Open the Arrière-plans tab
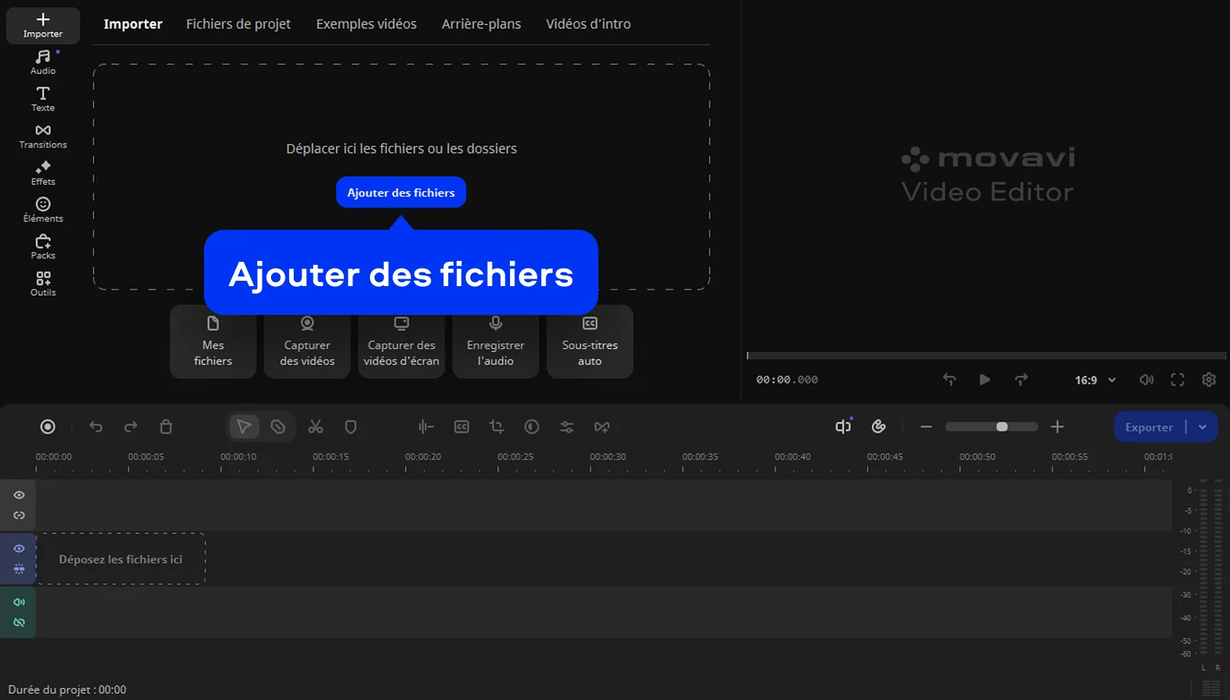 (x=481, y=24)
